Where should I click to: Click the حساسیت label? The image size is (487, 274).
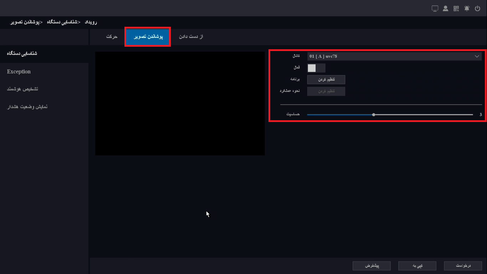[293, 115]
